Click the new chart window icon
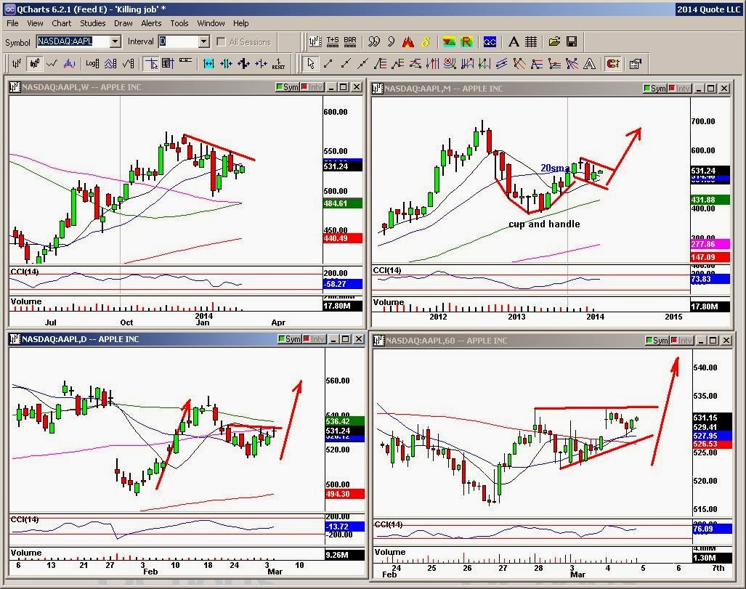Screen dimensions: 746x589 [x=315, y=42]
